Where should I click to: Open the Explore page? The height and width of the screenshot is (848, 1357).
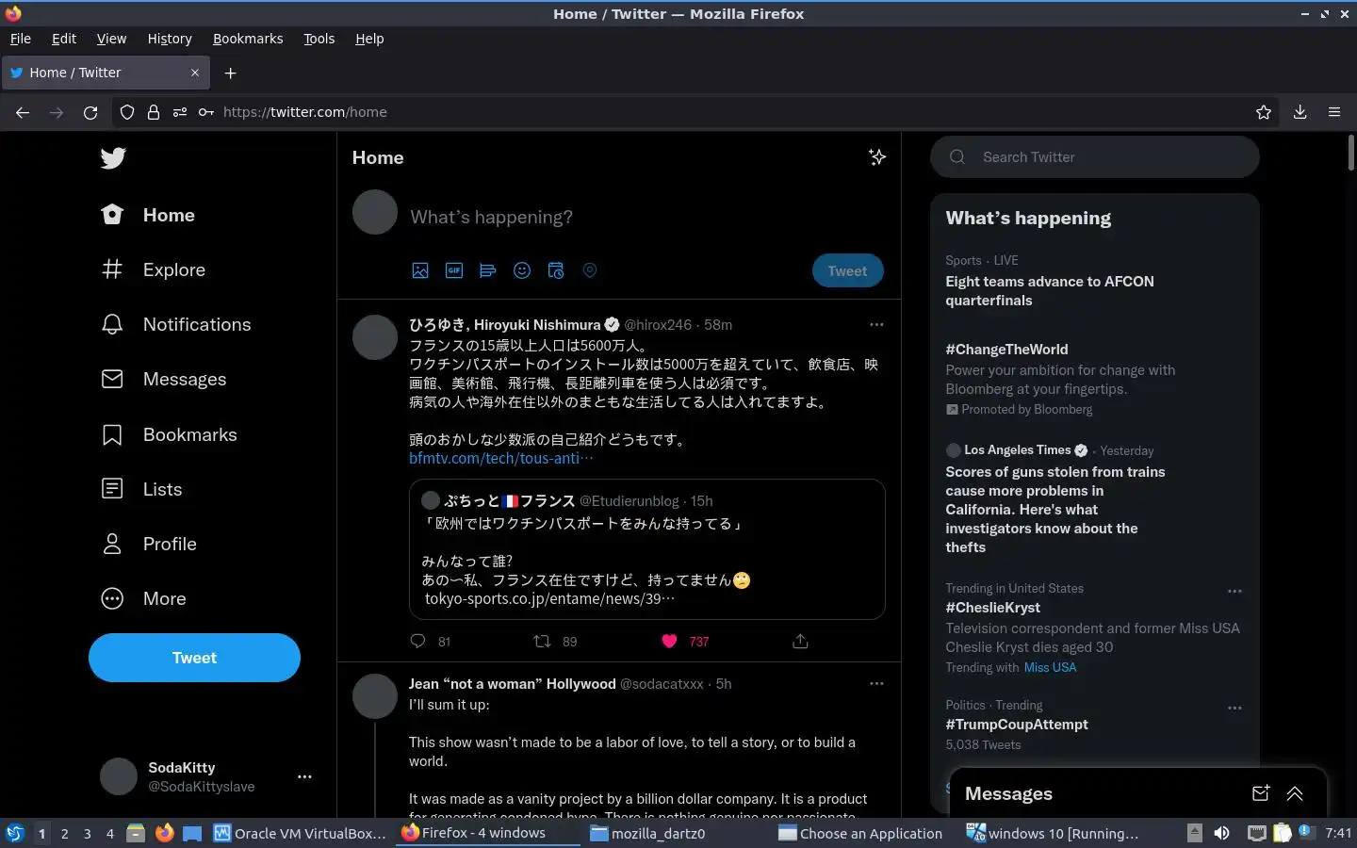point(153,269)
